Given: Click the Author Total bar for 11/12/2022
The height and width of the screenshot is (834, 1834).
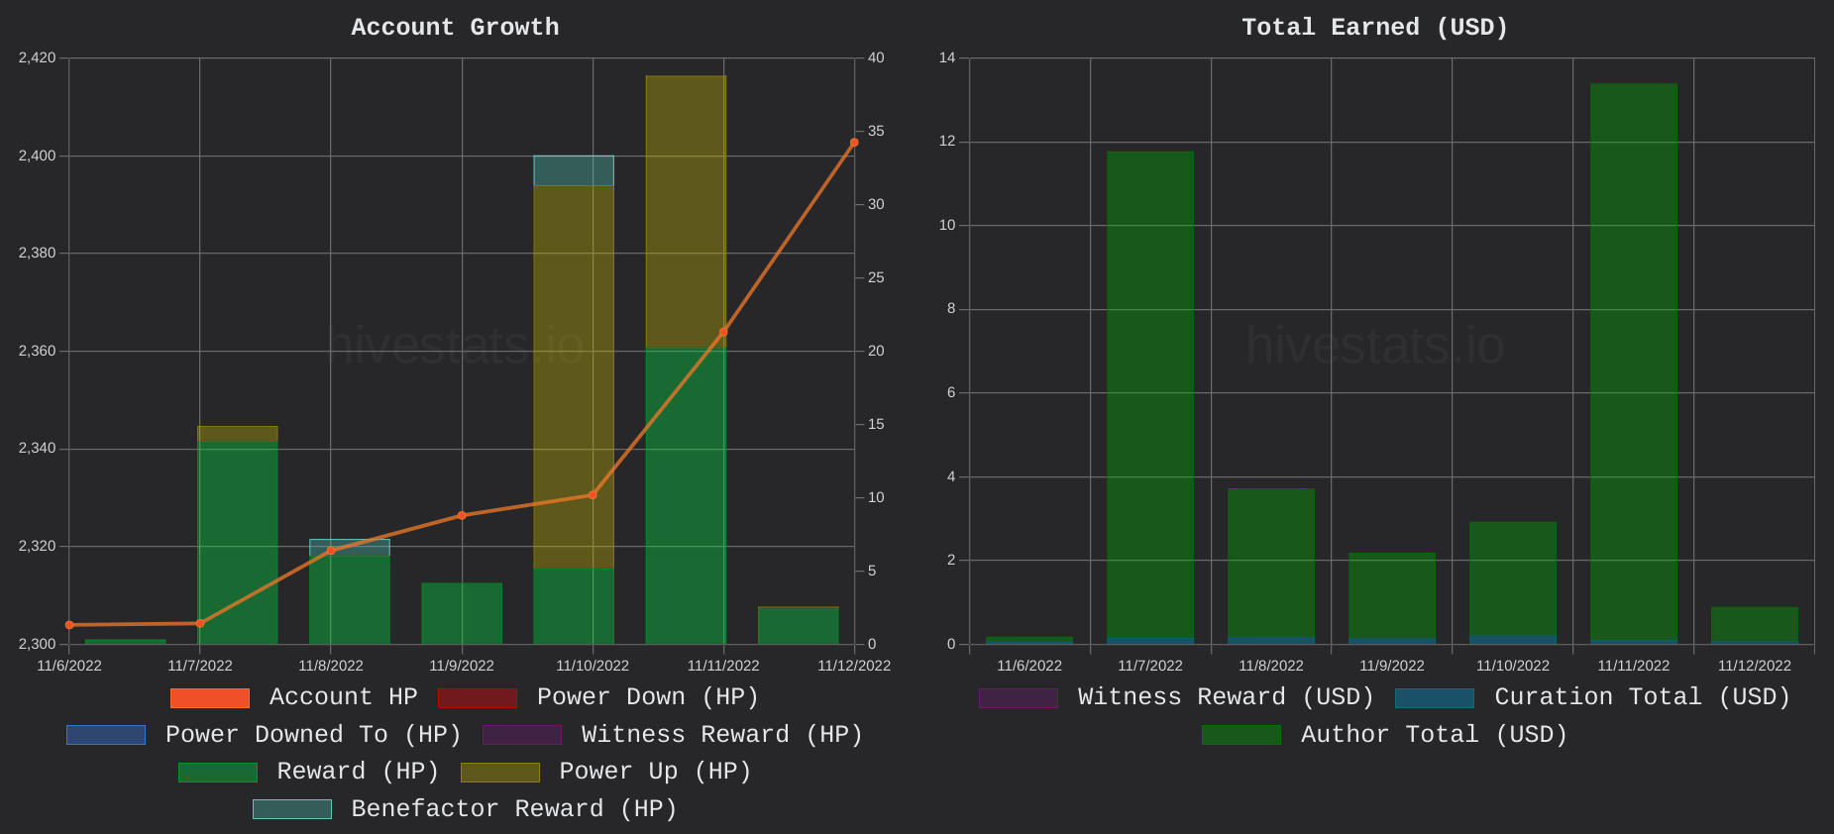Looking at the screenshot, I should 1755,624.
